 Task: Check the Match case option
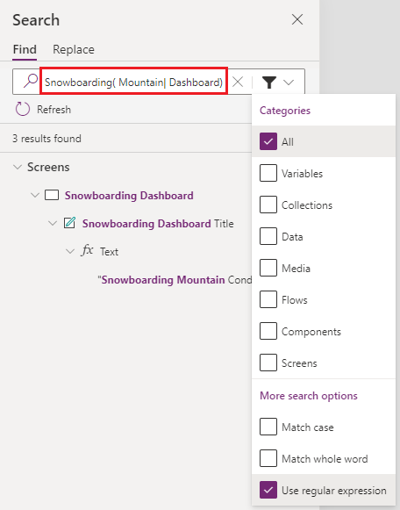pos(268,427)
